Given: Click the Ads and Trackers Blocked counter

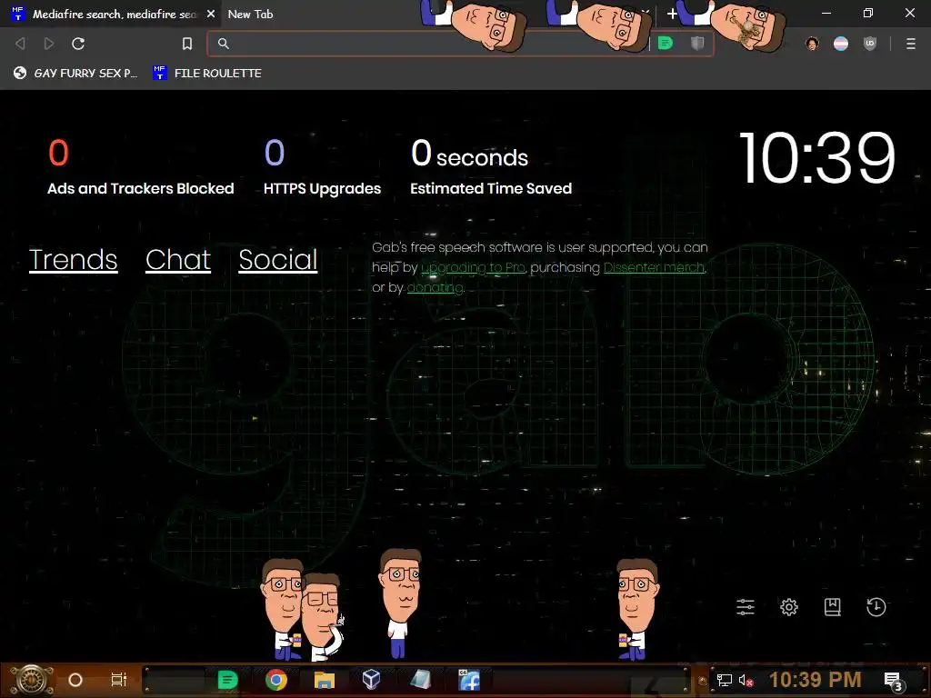Looking at the screenshot, I should 141,167.
